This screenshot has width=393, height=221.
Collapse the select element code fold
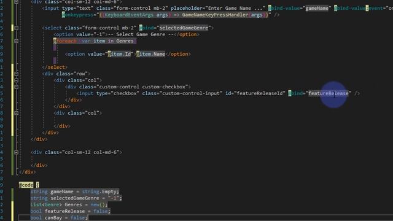click(17, 28)
